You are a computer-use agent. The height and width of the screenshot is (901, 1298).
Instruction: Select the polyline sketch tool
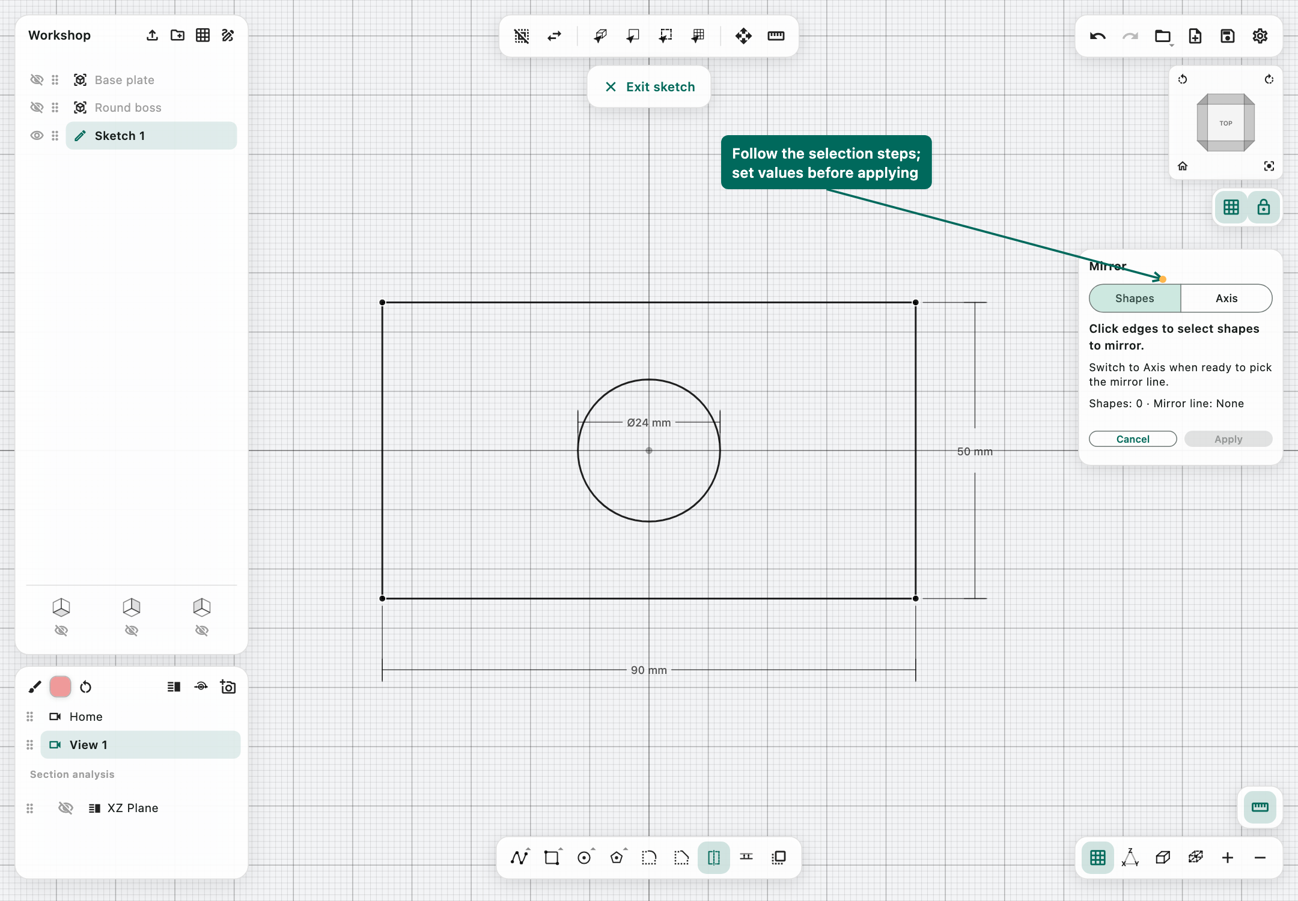519,858
